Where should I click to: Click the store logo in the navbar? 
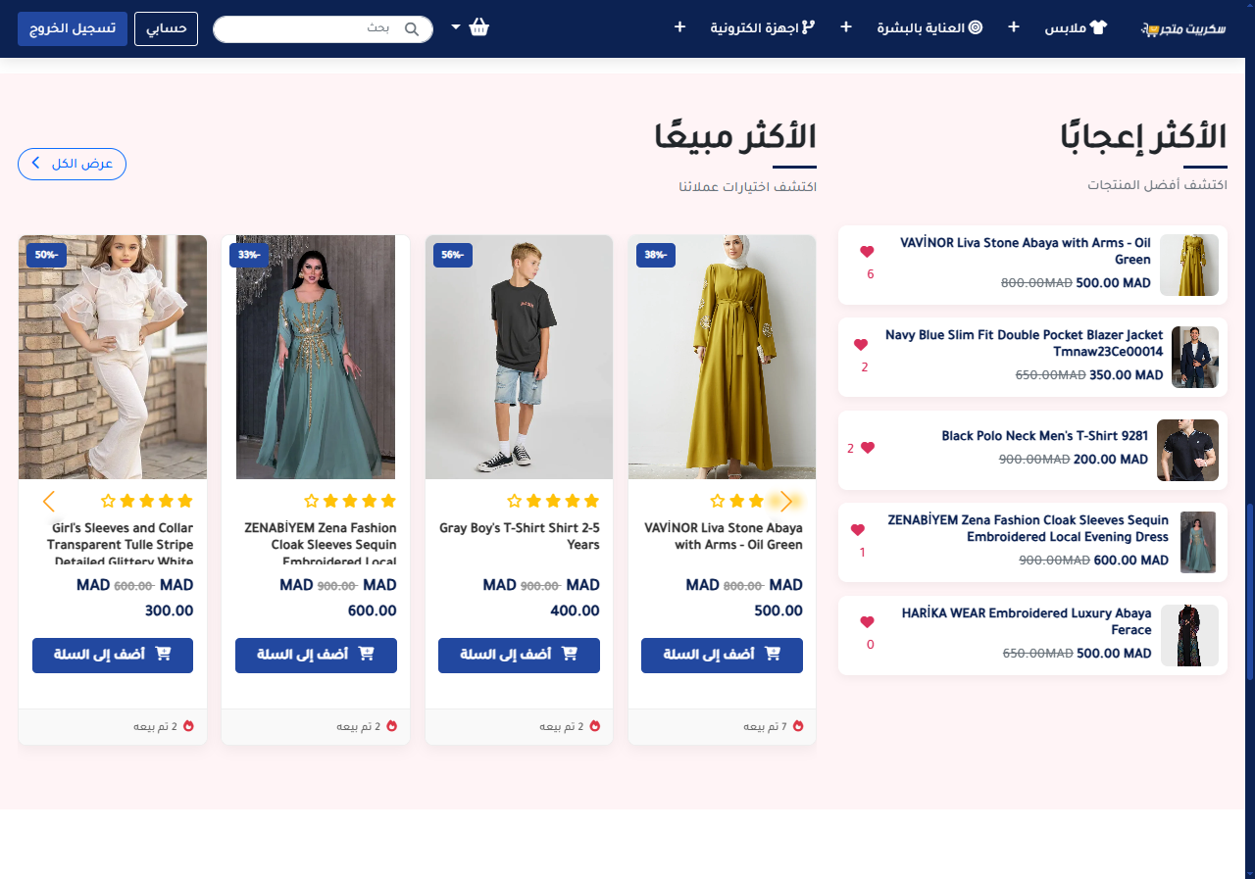coord(1182,28)
